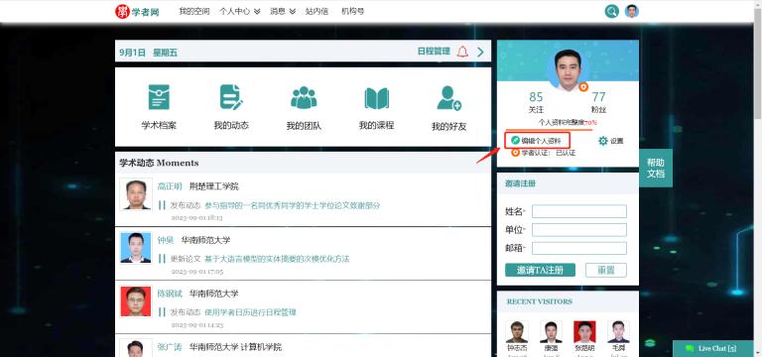Open the 我的课程 book icon
Screen dimensions: 762x357
[377, 98]
